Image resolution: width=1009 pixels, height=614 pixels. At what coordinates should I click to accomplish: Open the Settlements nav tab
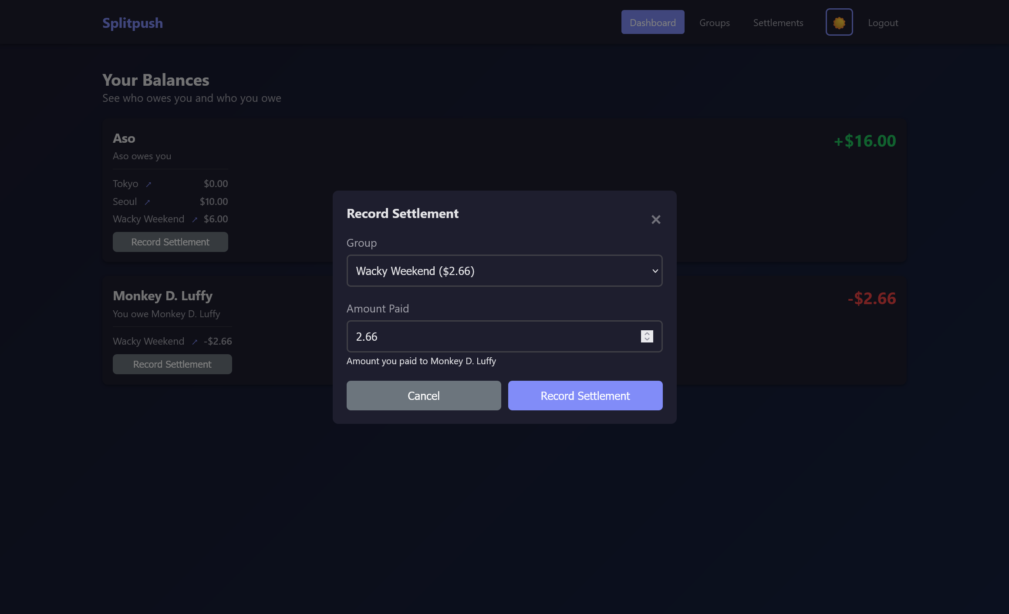(778, 23)
